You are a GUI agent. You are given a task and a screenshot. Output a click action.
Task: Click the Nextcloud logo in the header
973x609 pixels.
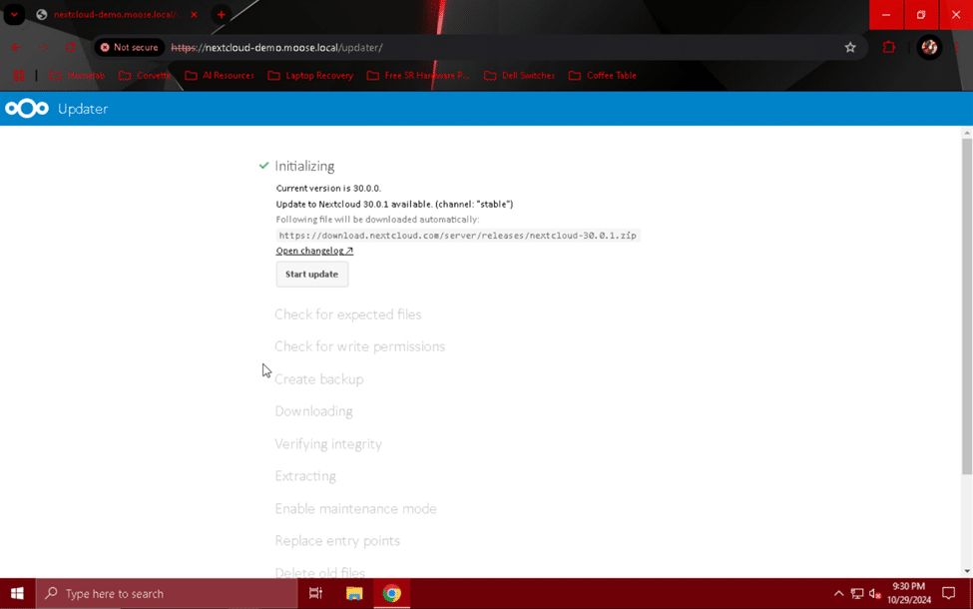point(27,109)
